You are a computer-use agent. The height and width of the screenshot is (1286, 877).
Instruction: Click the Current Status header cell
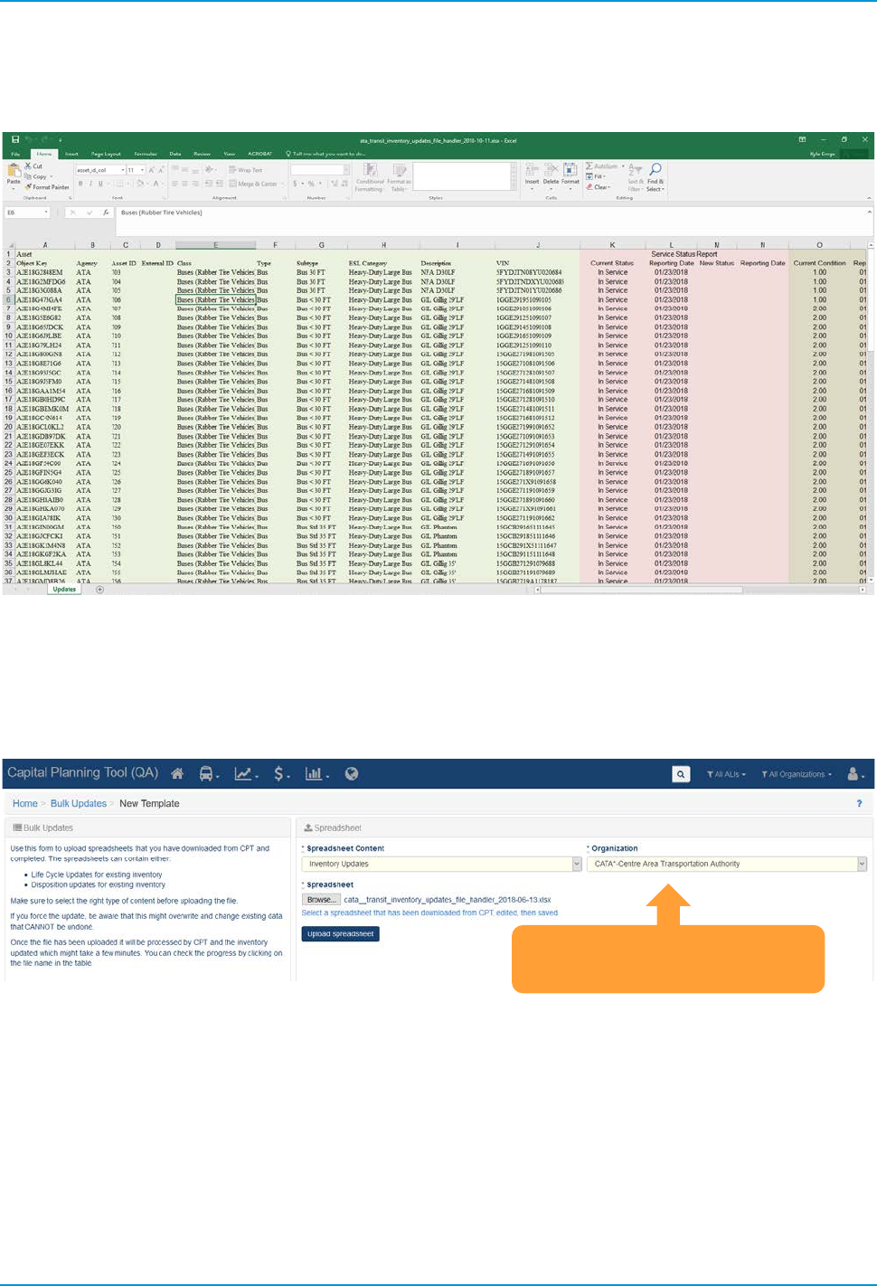click(612, 263)
